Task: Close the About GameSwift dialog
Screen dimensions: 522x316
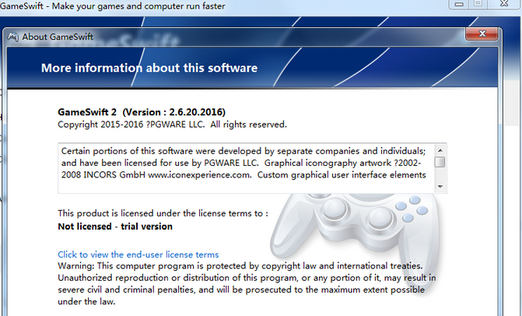Action: click(482, 34)
